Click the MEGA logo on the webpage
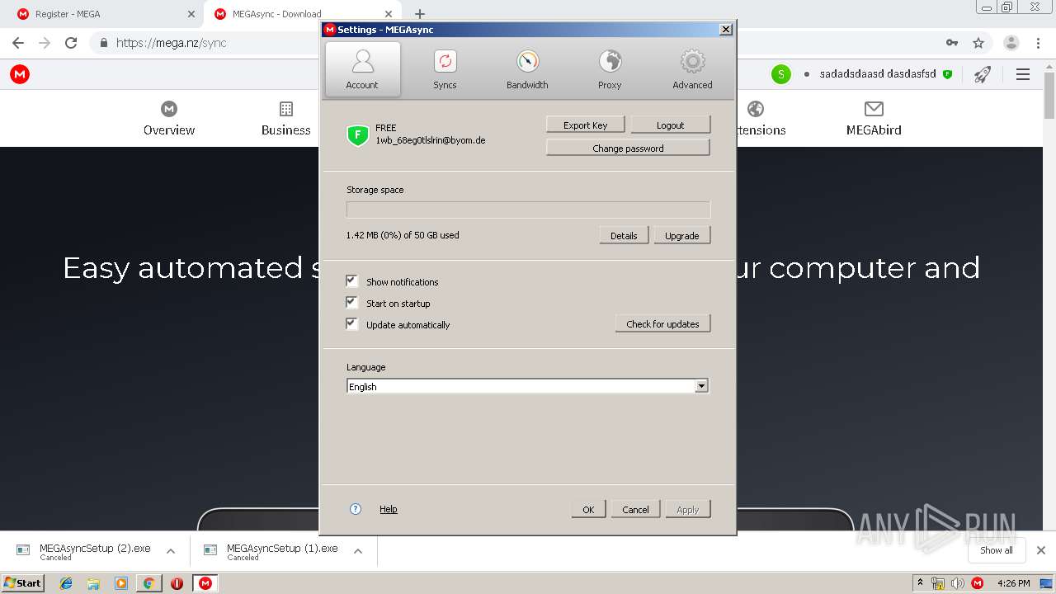The height and width of the screenshot is (594, 1056). point(20,74)
